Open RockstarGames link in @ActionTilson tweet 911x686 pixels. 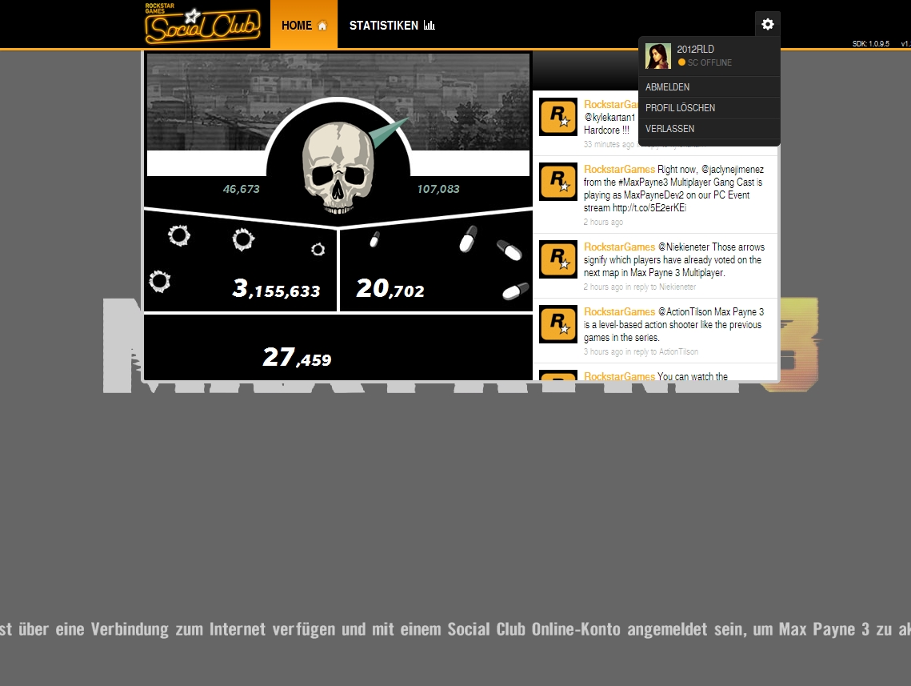(619, 311)
